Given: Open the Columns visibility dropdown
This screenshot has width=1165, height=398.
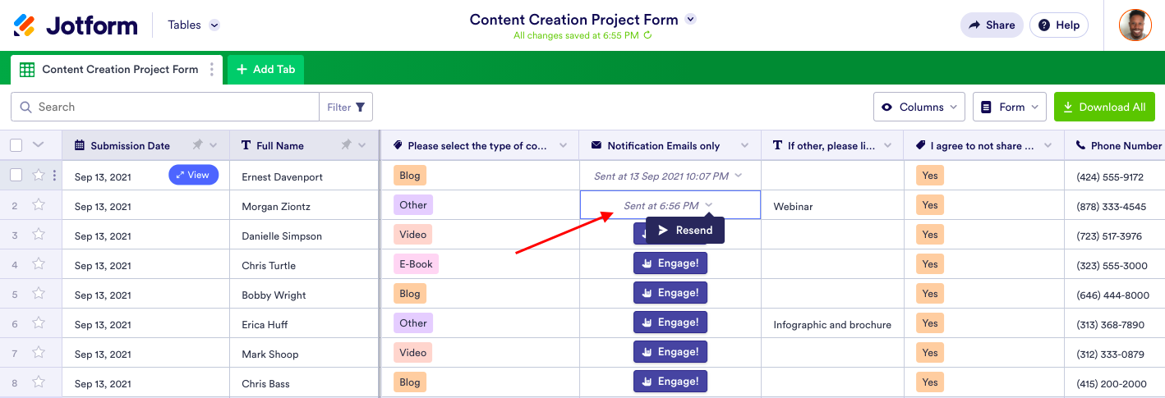Looking at the screenshot, I should point(919,108).
